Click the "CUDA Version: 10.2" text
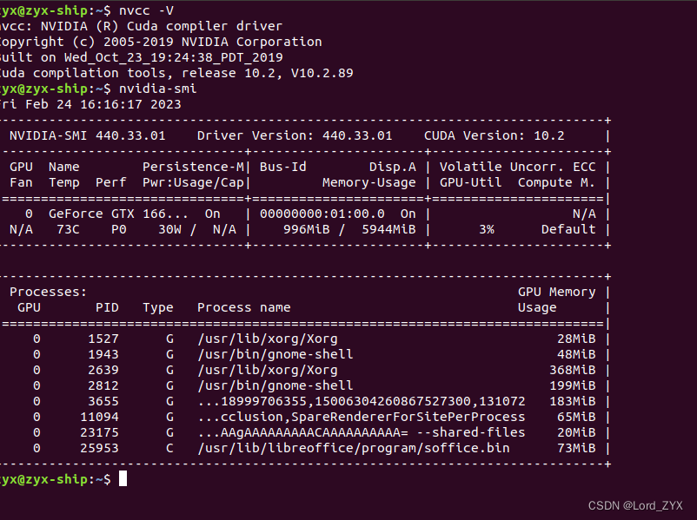Image resolution: width=697 pixels, height=520 pixels. click(494, 135)
